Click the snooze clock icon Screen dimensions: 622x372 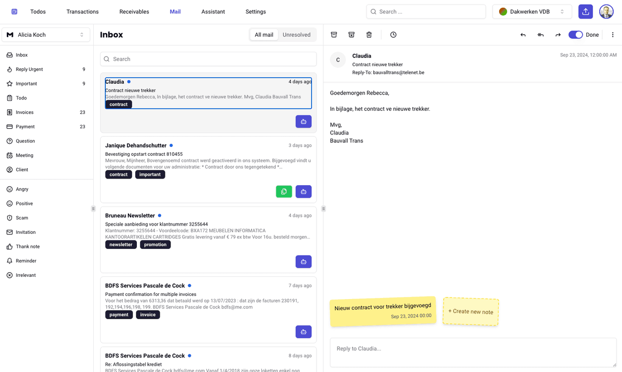[x=393, y=35]
